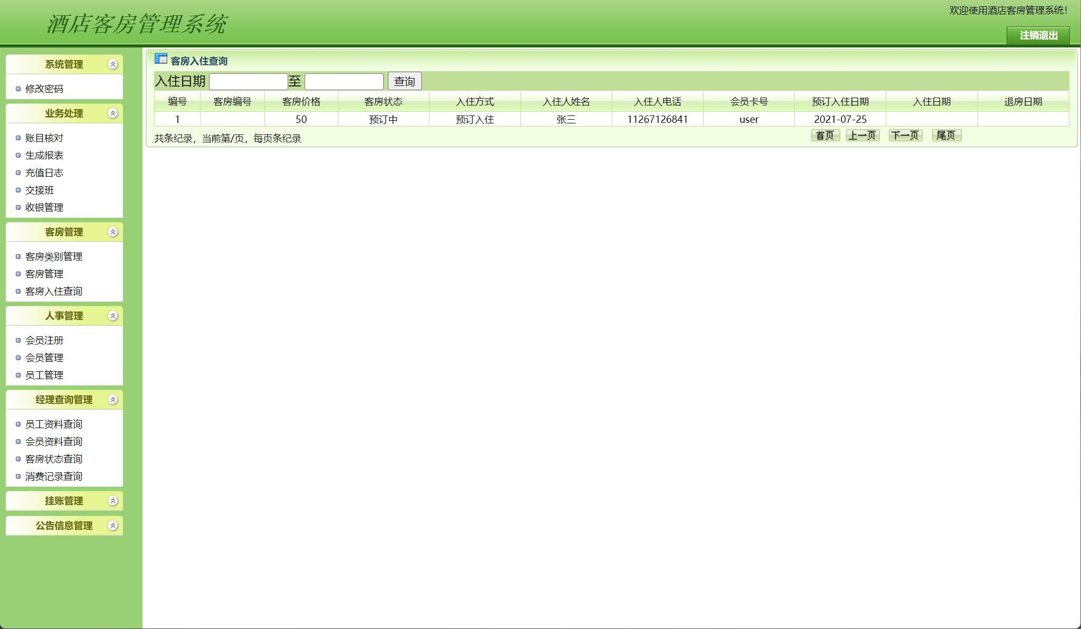The image size is (1081, 629).
Task: Collapse the 系统管理 section
Action: click(x=111, y=64)
